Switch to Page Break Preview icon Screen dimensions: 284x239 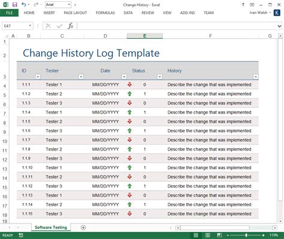coord(219,235)
